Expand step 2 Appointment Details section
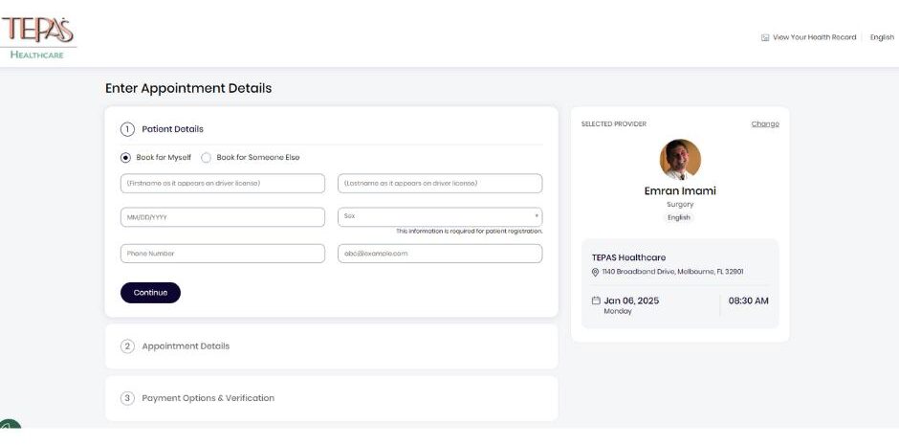 point(332,346)
